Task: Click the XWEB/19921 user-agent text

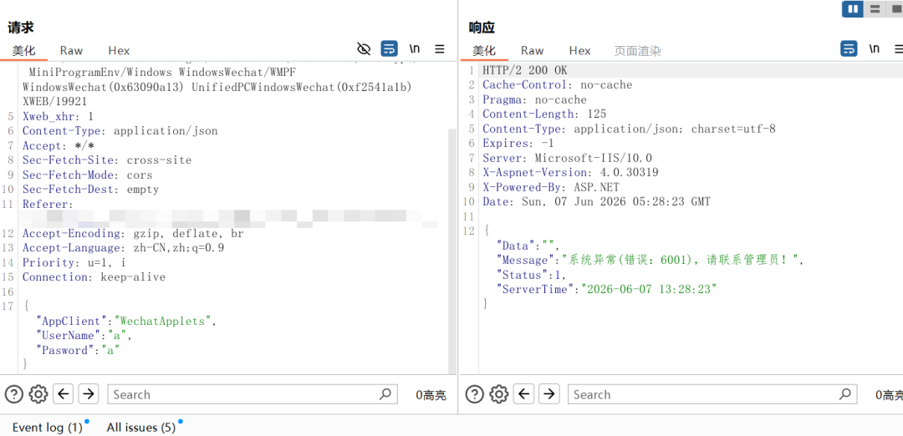Action: pos(54,101)
